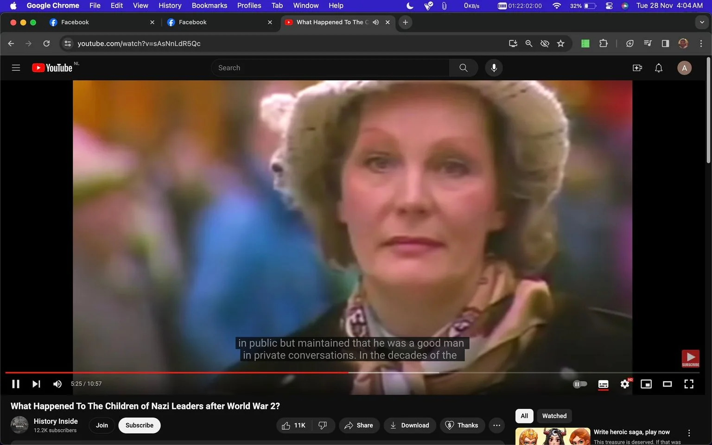712x445 pixels.
Task: Close the YouTube tab
Action: [x=388, y=22]
